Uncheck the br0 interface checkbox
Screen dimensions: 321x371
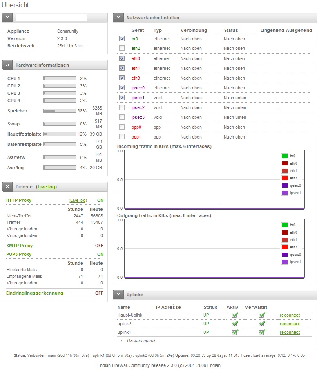click(x=122, y=39)
